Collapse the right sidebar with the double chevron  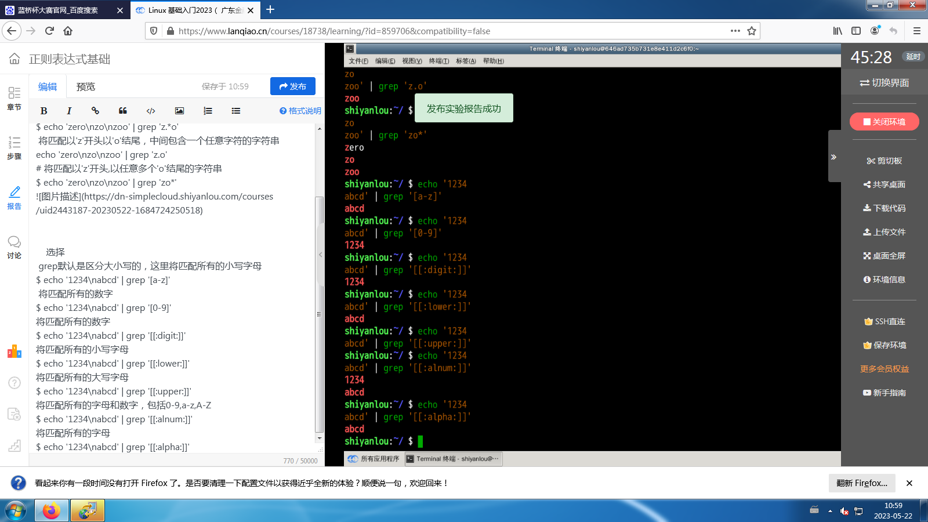click(x=833, y=157)
